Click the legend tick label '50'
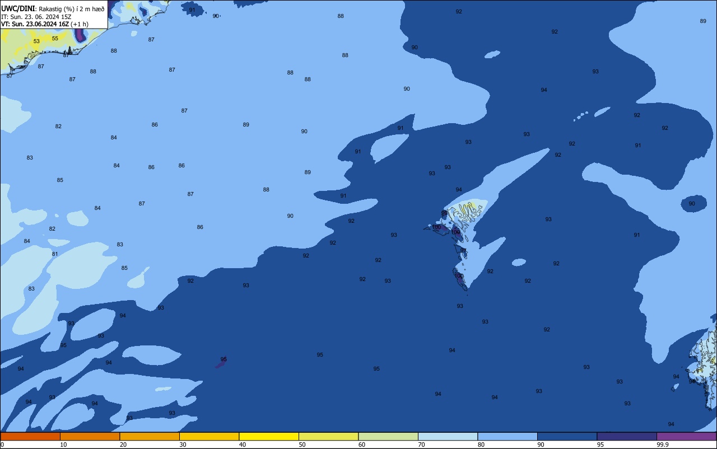The width and height of the screenshot is (717, 449). [x=302, y=445]
